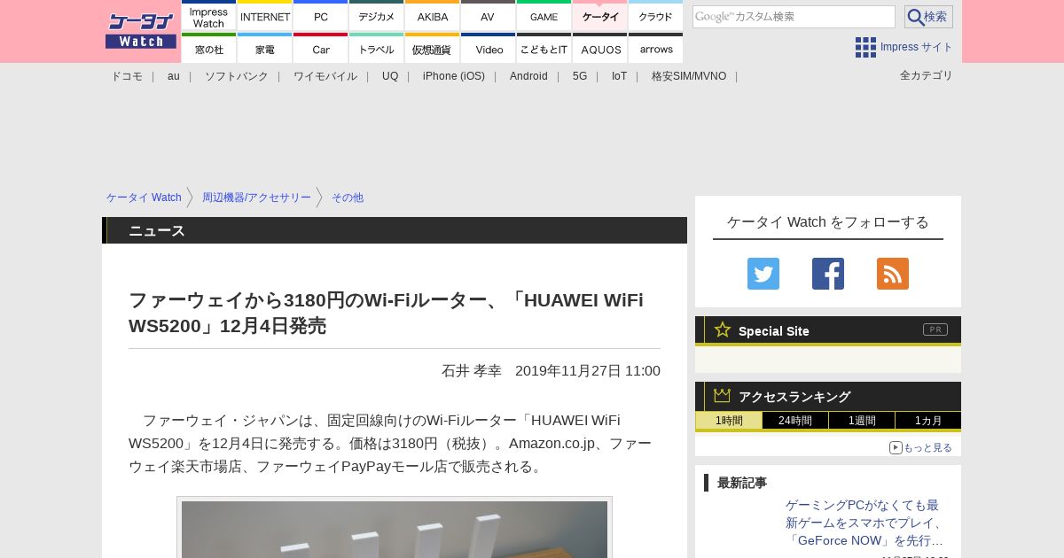This screenshot has width=1064, height=558.
Task: Click the article headline about HUAWEI WiFi WS5200
Action: (x=387, y=313)
